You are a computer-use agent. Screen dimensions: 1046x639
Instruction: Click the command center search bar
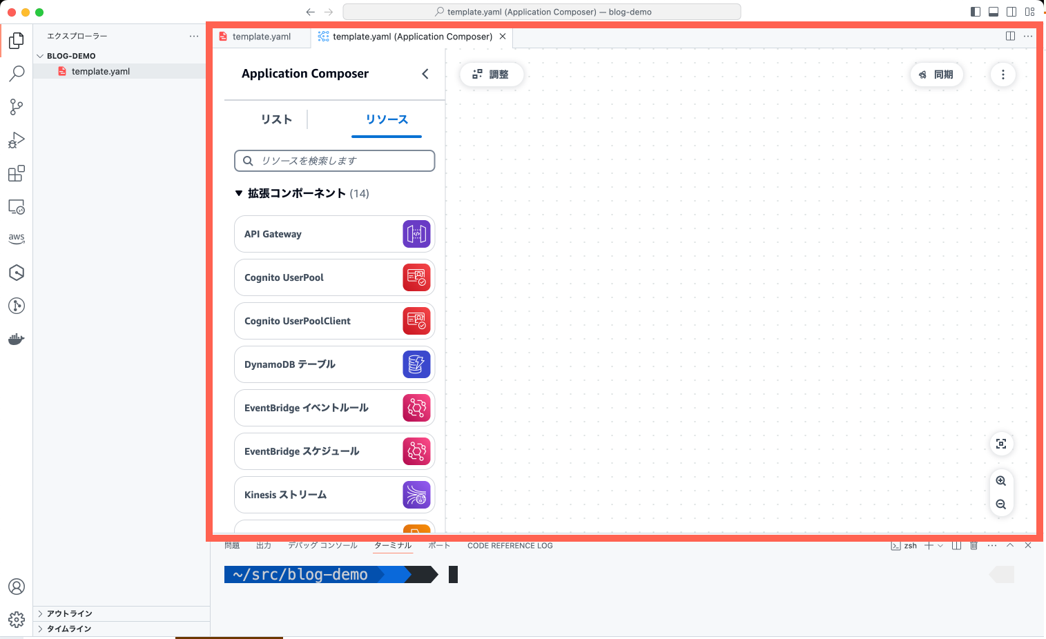(542, 12)
